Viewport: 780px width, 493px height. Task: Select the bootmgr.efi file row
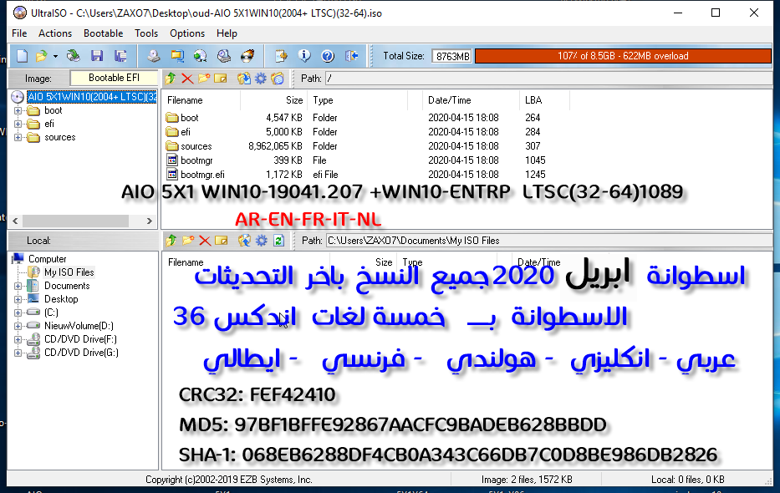(x=368, y=175)
